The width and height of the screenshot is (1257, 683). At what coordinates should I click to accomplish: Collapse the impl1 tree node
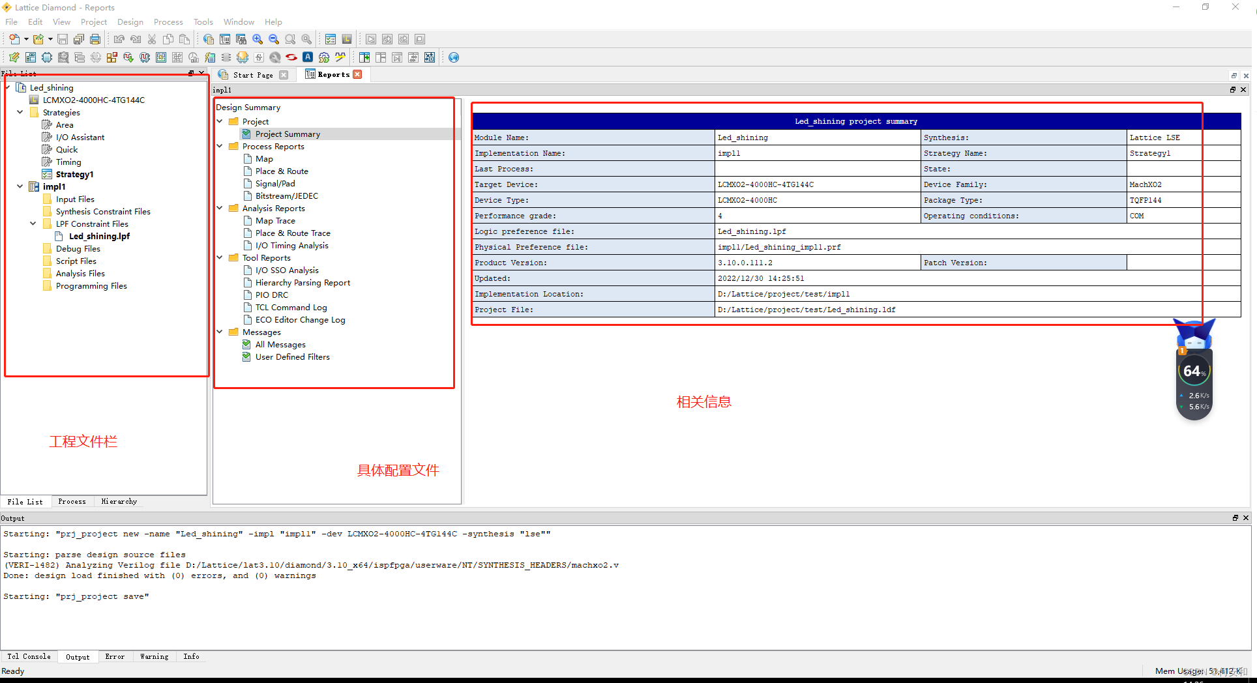click(20, 186)
